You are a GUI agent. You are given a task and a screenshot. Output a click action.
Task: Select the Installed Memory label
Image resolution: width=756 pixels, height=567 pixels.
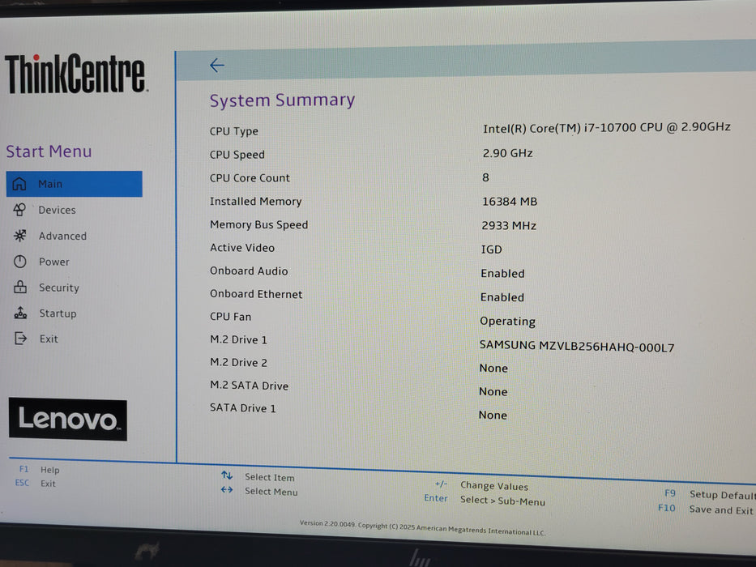tap(255, 202)
